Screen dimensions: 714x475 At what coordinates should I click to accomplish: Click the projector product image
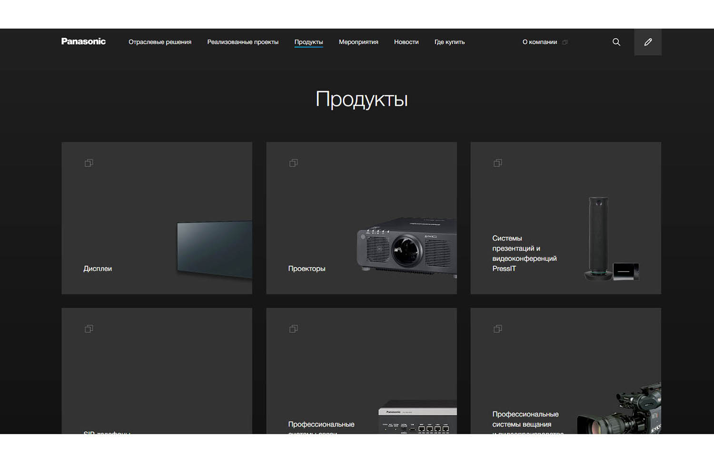click(407, 247)
